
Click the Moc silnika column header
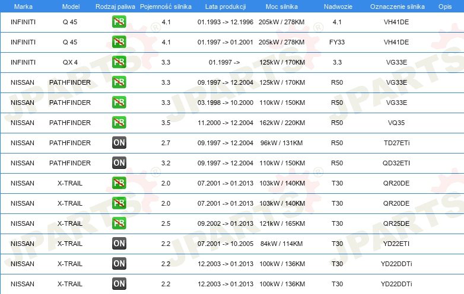(282, 7)
